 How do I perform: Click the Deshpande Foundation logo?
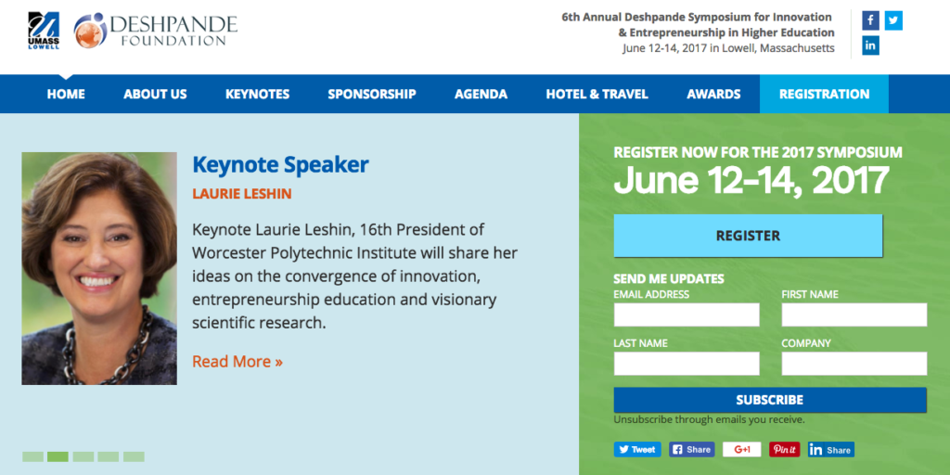[x=156, y=31]
